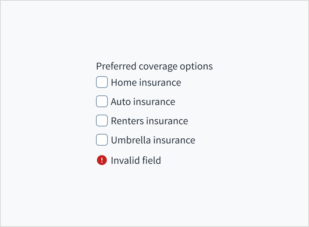
Task: Choose Umbrella insurance as preferred coverage
Action: pos(102,140)
